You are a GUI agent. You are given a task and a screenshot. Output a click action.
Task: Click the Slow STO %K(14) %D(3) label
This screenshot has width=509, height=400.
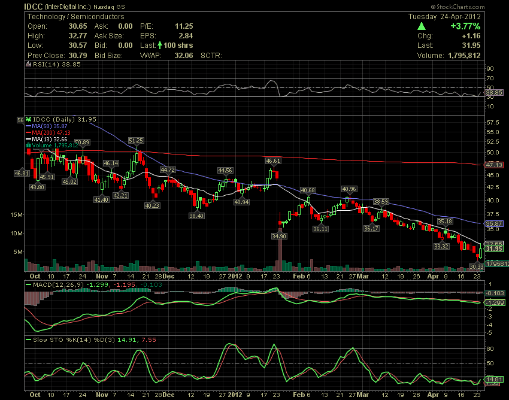[74, 340]
